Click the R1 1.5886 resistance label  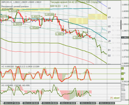(x=116, y=35)
